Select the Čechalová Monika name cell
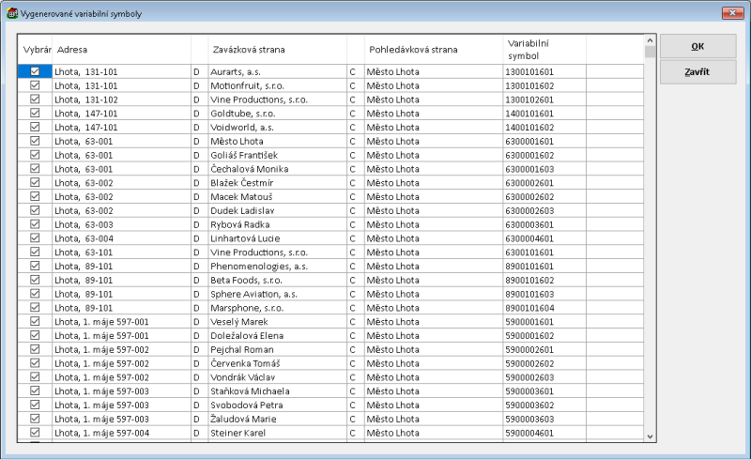The height and width of the screenshot is (459, 751). point(276,169)
